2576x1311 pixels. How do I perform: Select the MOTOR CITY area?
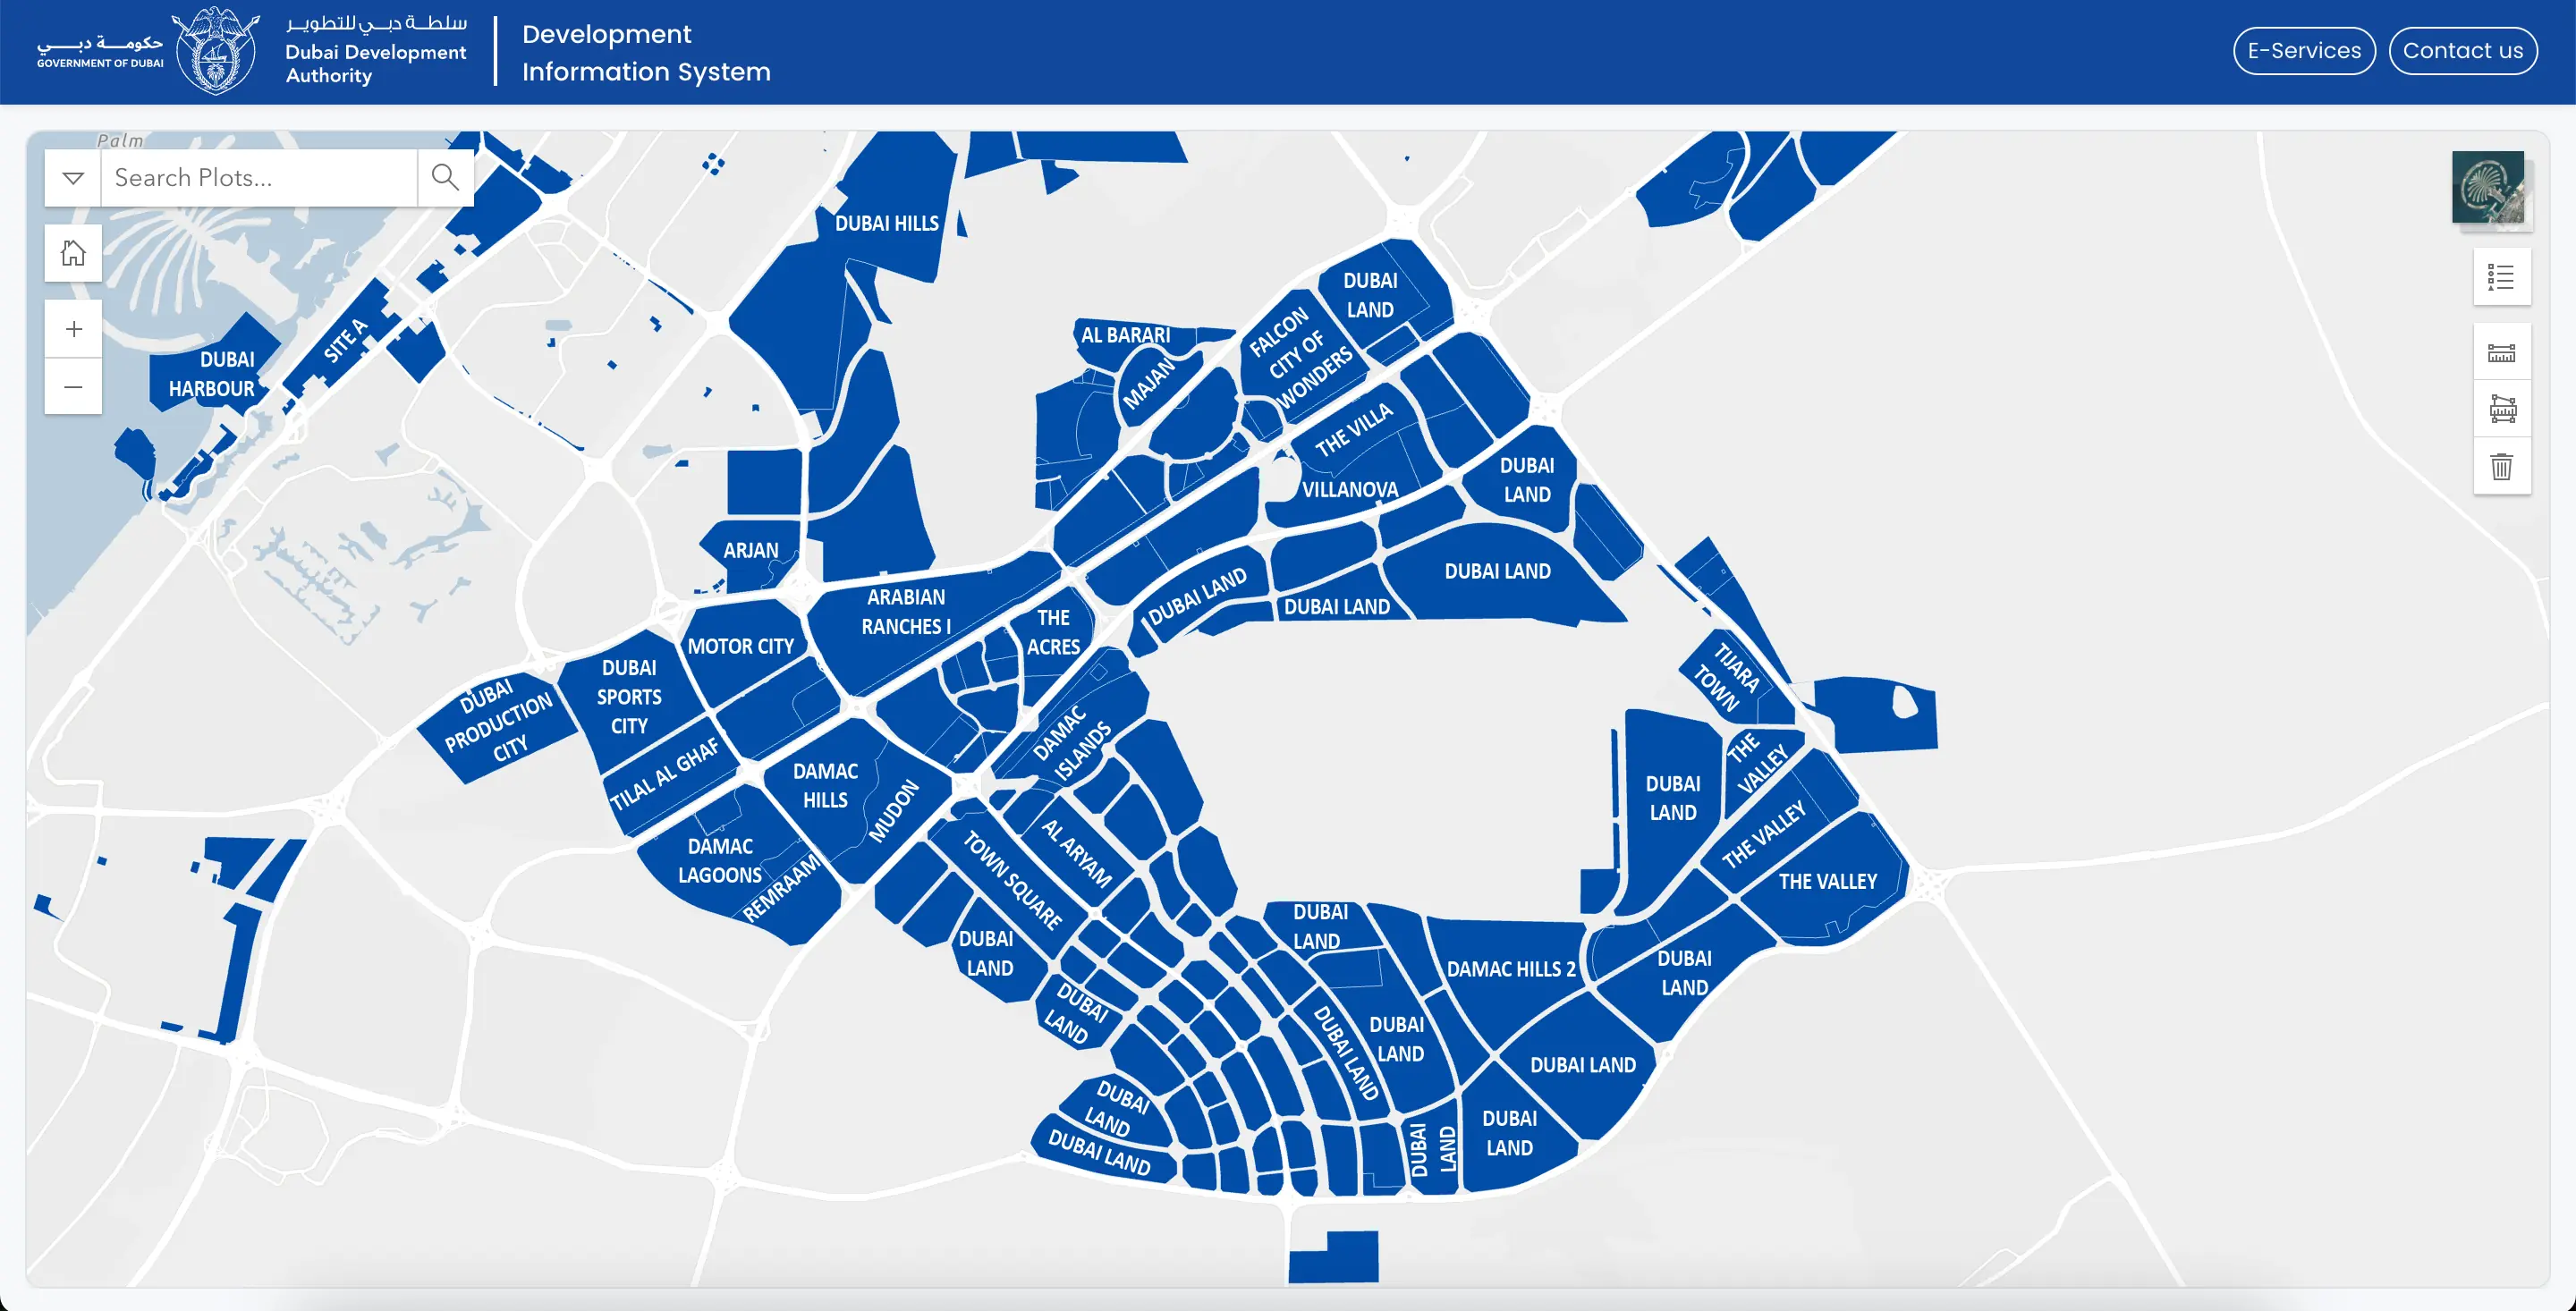[x=740, y=647]
